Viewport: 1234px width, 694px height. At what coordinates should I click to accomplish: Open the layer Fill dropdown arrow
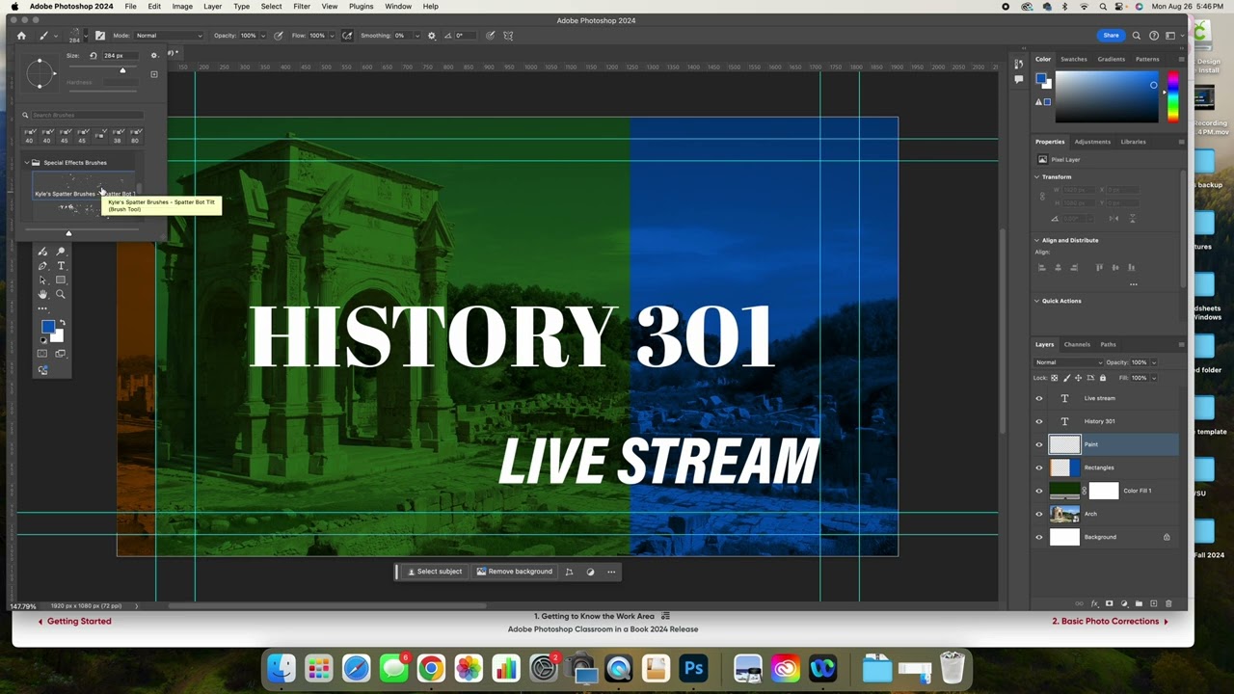coord(1154,378)
